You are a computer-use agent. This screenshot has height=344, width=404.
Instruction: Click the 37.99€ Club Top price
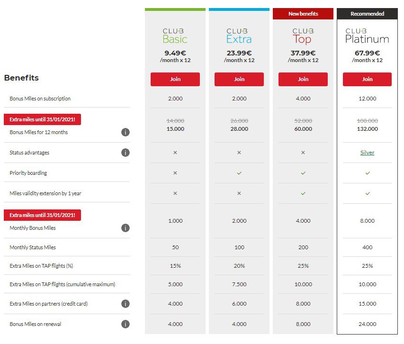[303, 53]
